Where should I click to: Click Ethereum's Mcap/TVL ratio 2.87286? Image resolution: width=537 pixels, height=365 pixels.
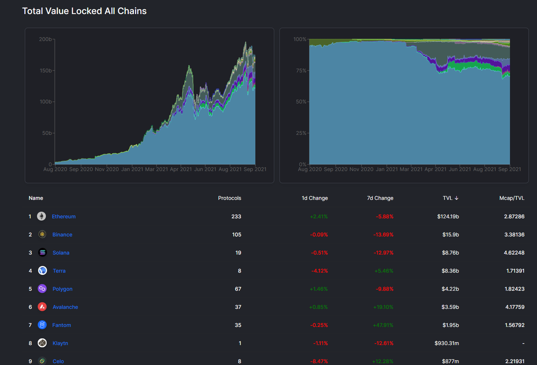[514, 216]
